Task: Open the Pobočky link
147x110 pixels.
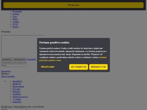Action: tap(17, 92)
